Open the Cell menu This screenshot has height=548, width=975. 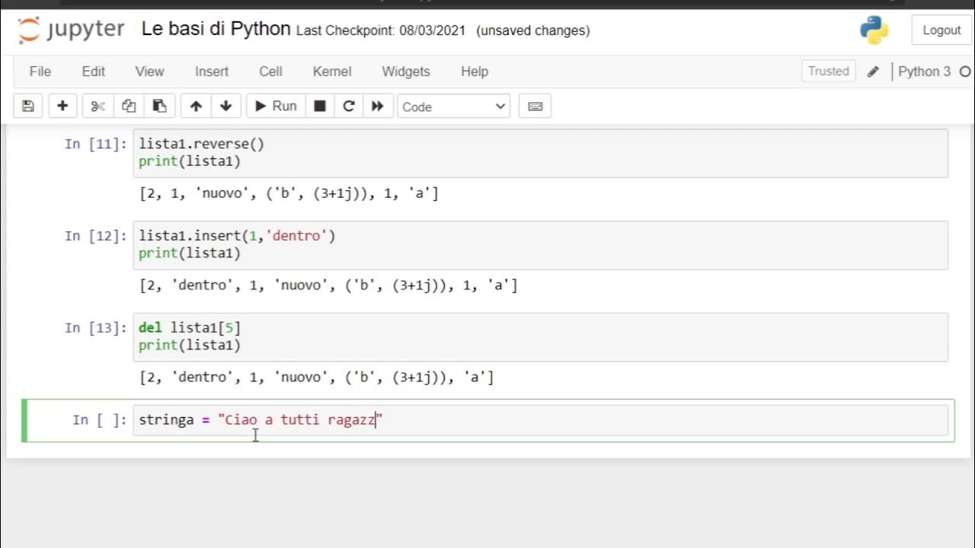pyautogui.click(x=270, y=72)
